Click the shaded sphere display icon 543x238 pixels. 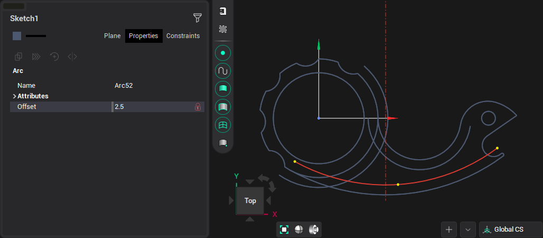coord(299,230)
